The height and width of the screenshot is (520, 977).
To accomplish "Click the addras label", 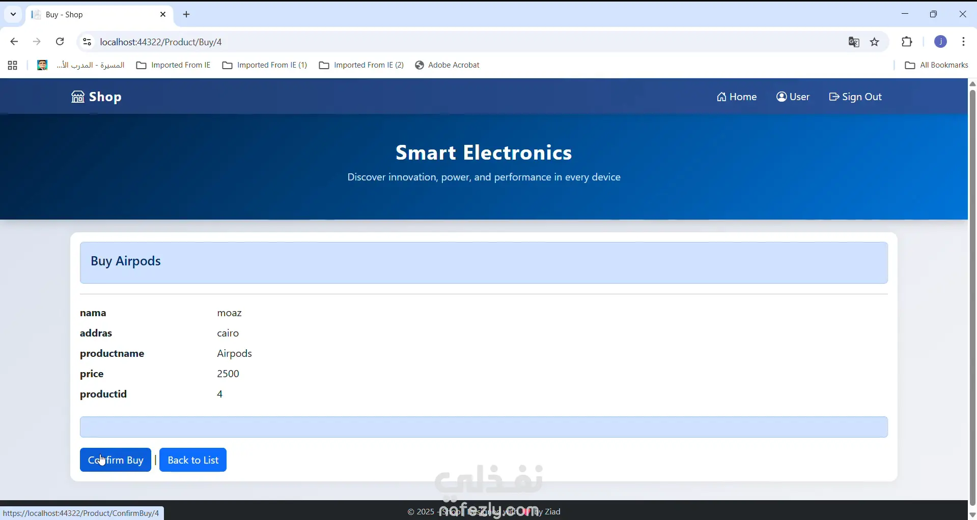I will click(x=96, y=333).
